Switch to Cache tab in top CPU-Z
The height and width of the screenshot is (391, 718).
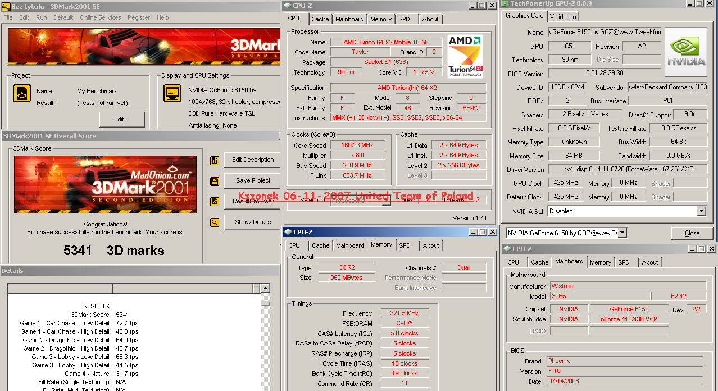click(320, 19)
